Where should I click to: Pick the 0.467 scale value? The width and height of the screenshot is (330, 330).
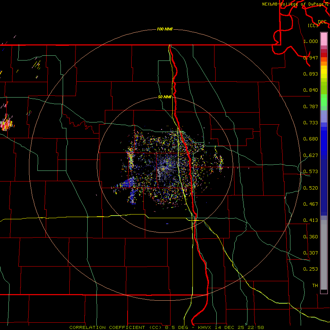[311, 204]
